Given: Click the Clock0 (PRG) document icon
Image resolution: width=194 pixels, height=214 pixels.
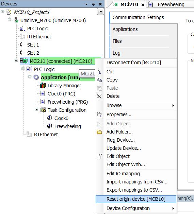Looking at the screenshot, I should (x=43, y=94).
